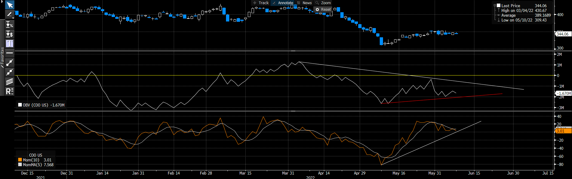572x179 pixels.
Task: Click the 2M OBV axis label
Action: tap(559, 54)
